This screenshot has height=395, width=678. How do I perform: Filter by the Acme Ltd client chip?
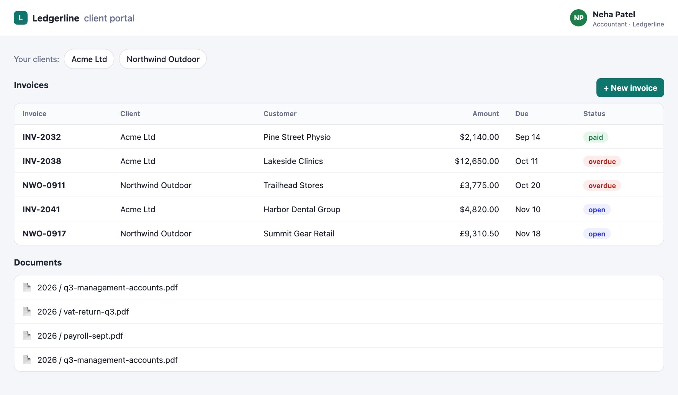point(89,59)
